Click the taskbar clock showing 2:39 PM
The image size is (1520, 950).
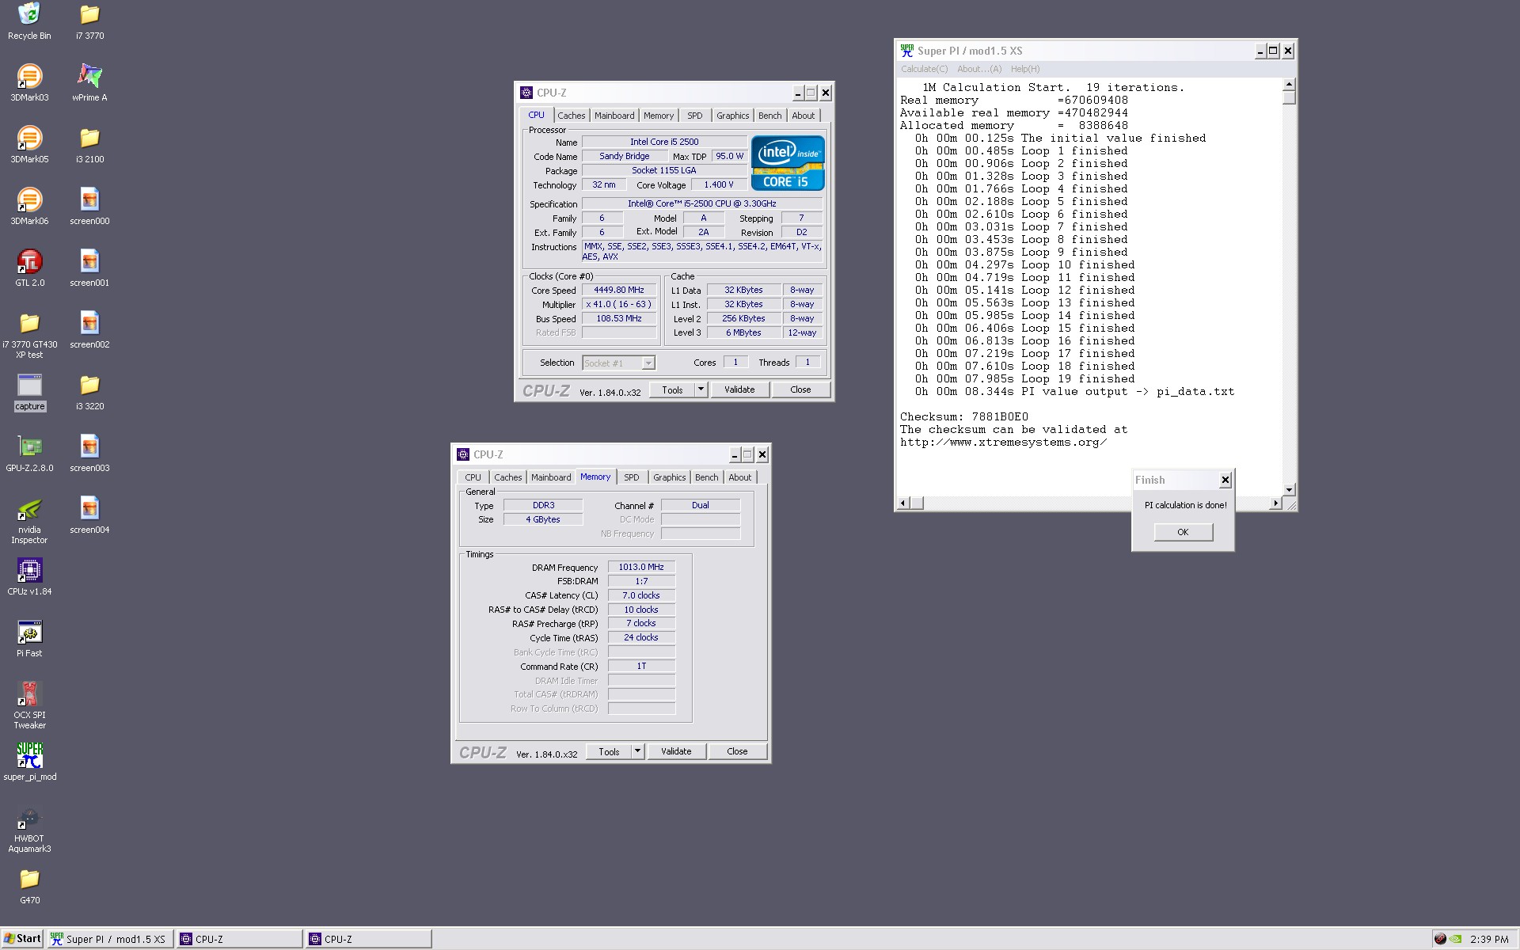1489,939
